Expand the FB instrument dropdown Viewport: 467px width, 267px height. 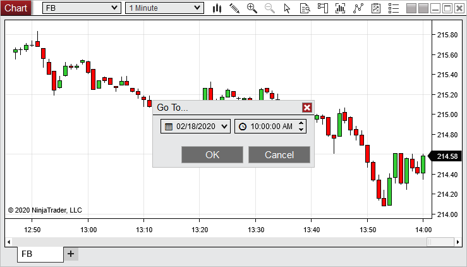[114, 8]
